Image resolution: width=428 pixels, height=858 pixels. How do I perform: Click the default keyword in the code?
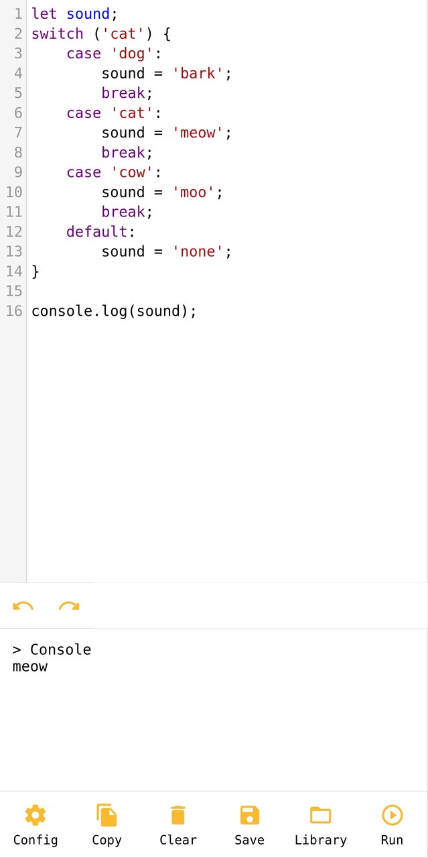click(96, 231)
